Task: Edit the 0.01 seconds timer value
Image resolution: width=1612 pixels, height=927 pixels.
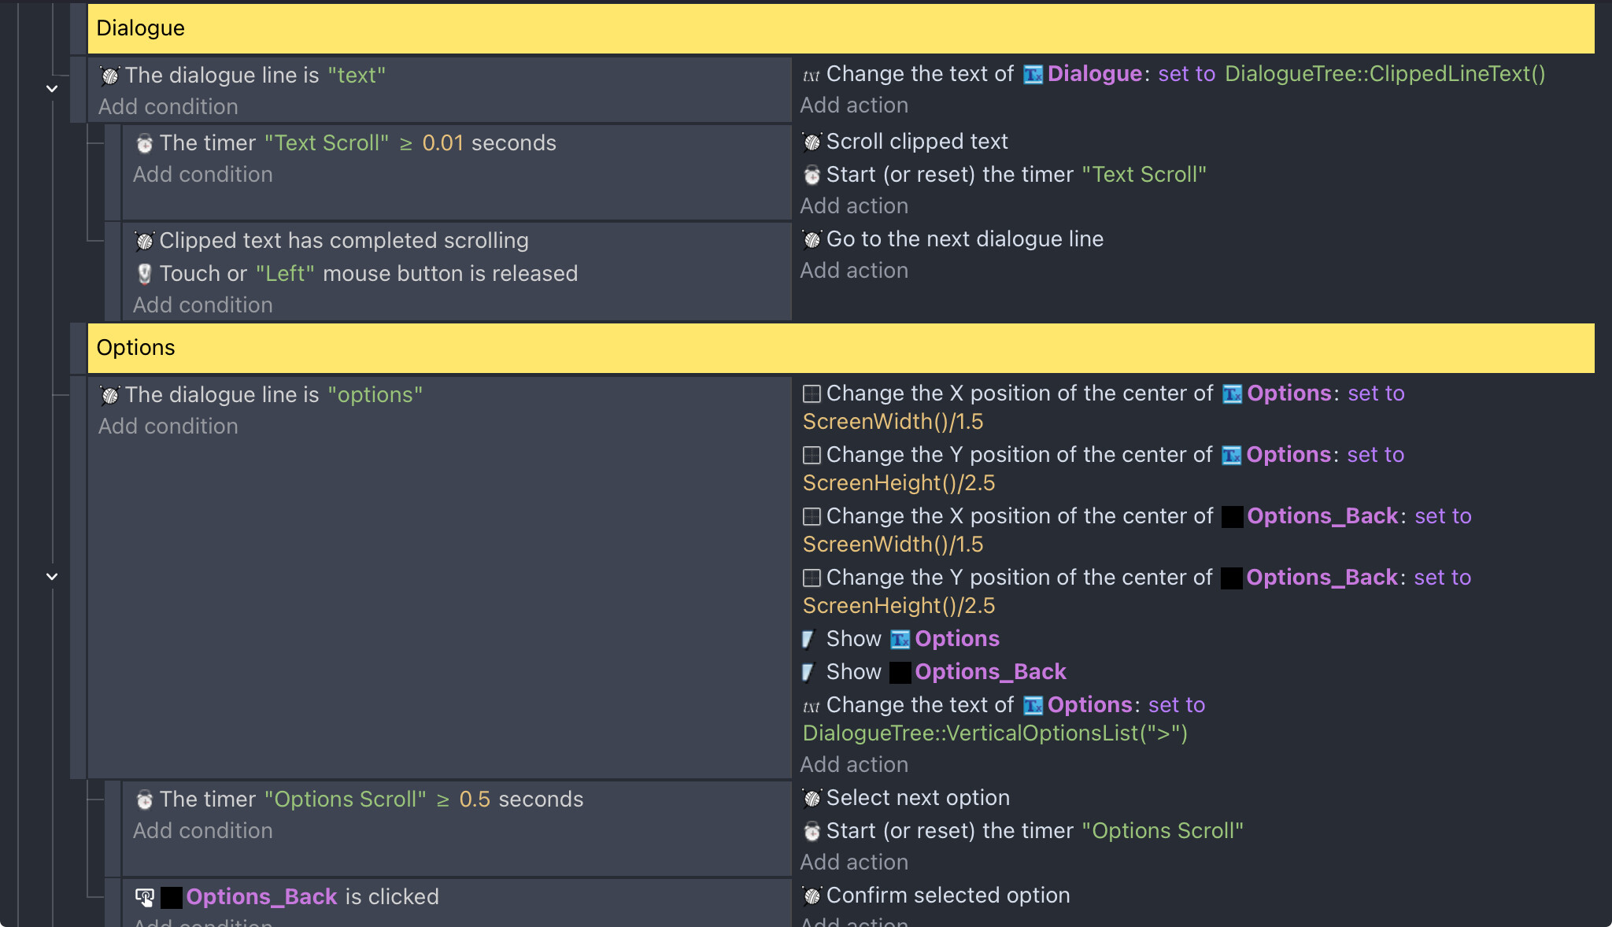Action: pos(442,143)
